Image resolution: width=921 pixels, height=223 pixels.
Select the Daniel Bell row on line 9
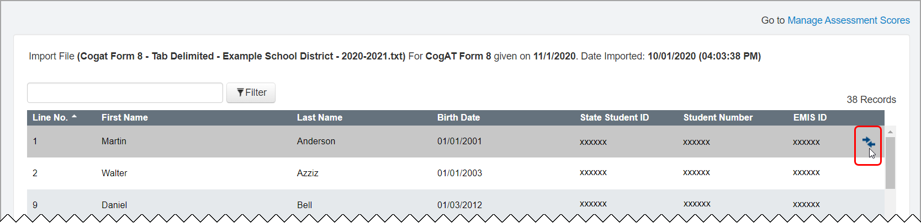pyautogui.click(x=114, y=205)
